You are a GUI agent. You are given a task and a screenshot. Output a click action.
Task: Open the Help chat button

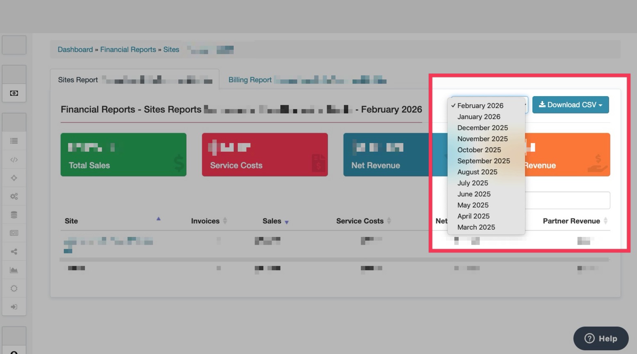[x=601, y=338]
